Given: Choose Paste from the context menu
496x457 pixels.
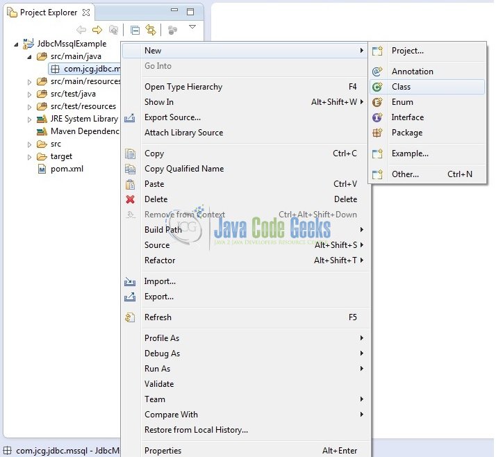Looking at the screenshot, I should 245,184.
